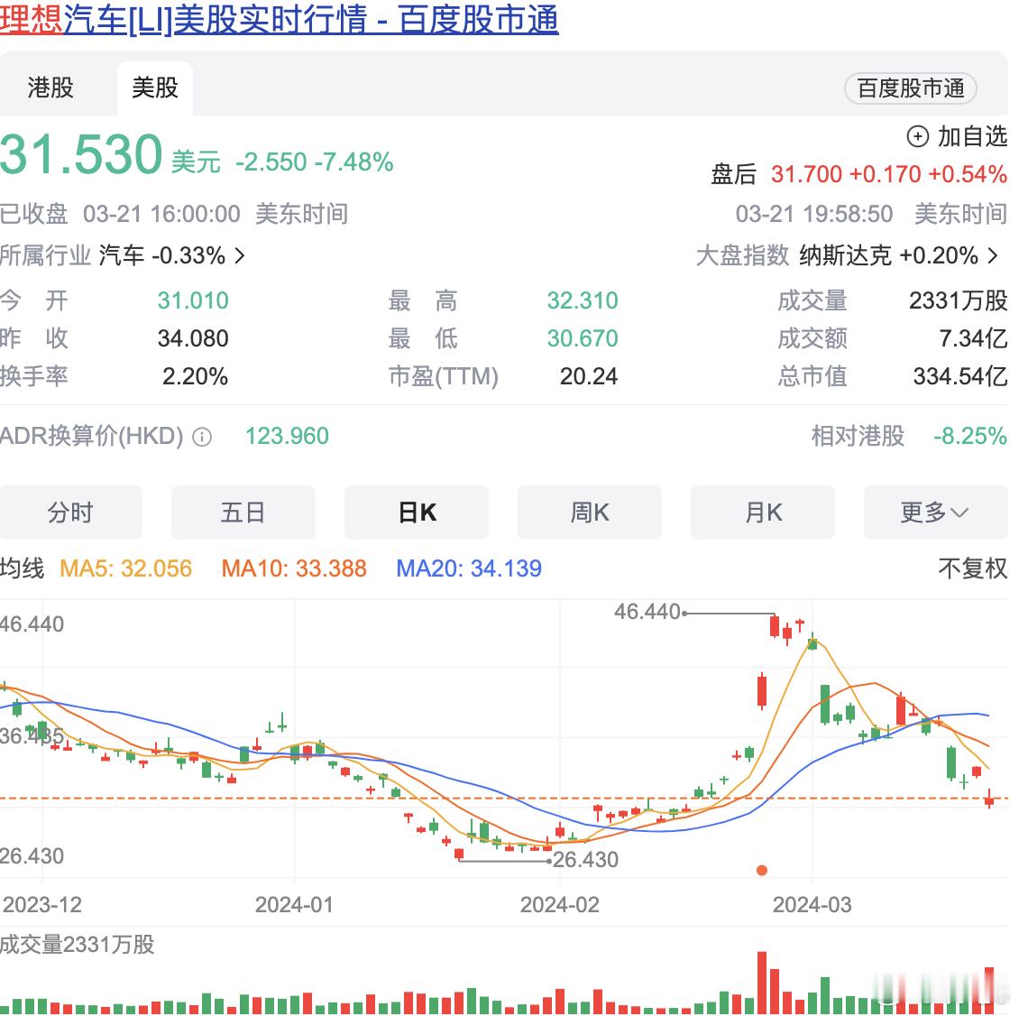Click the 换手率 value 2.20%

coord(195,376)
